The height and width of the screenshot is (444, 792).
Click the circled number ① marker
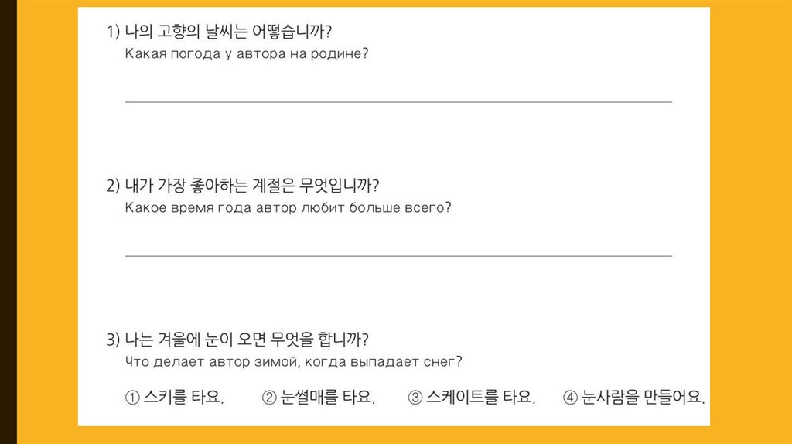(x=131, y=398)
